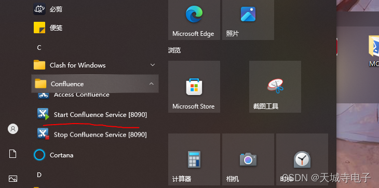The width and height of the screenshot is (379, 188).
Task: Select the letter C section header
Action: (x=39, y=48)
